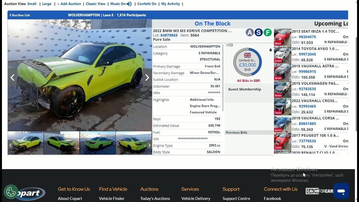The width and height of the screenshot is (359, 202).
Task: Open upcoming lot 92992465 Vauxhall Crossland
Action: point(307,106)
